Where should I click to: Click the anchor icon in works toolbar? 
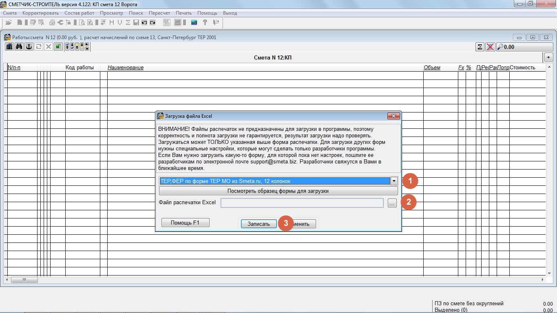point(29,46)
